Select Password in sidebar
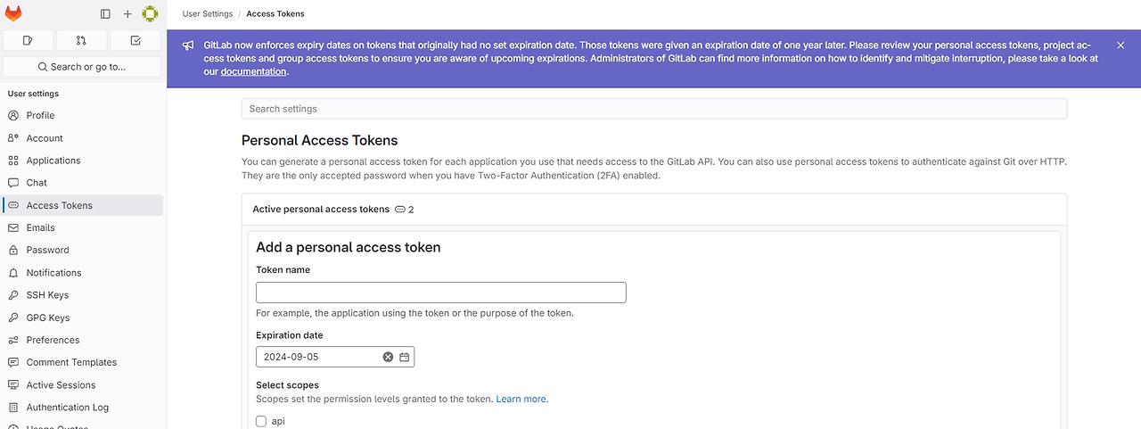Viewport: 1141px width, 429px height. pos(82,250)
